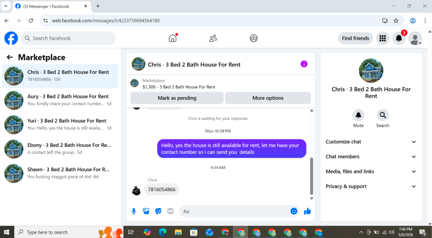This screenshot has height=238, width=432.
Task: Open File Explorer from the taskbar
Action: 178,232
